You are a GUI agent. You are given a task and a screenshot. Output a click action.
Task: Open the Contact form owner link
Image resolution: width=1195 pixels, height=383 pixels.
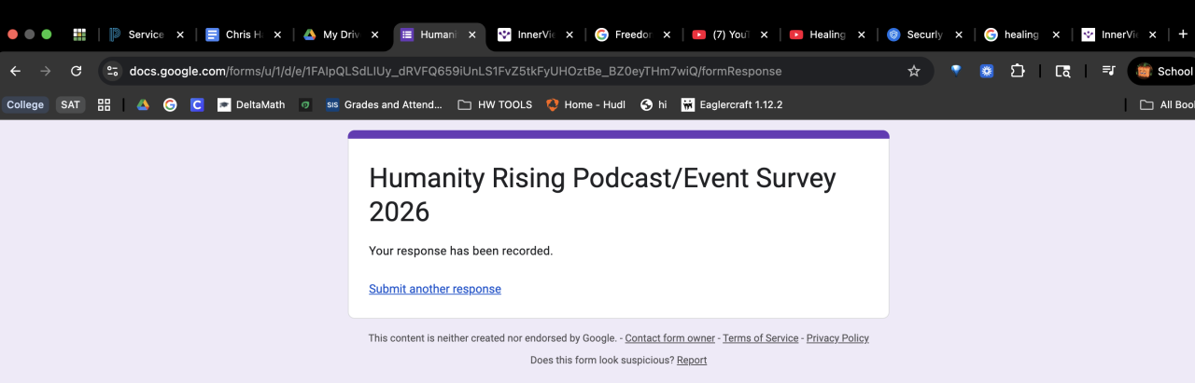[x=669, y=338]
